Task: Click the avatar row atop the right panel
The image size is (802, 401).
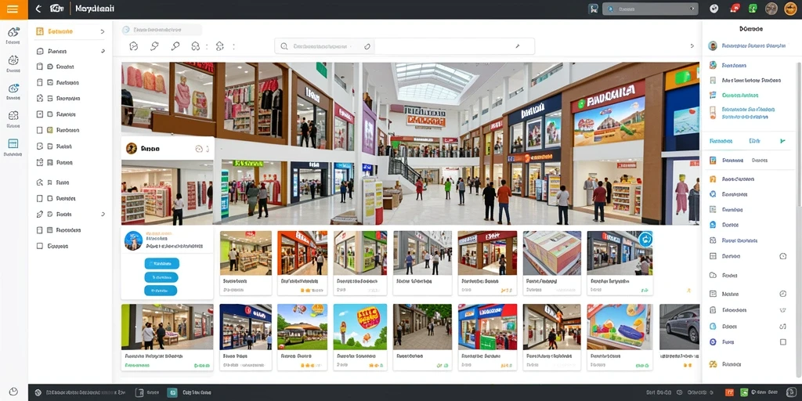Action: click(748, 45)
